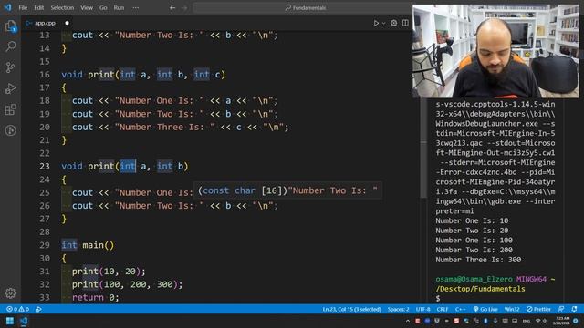The width and height of the screenshot is (584, 328).
Task: Open the Edit menu
Action: click(x=39, y=7)
